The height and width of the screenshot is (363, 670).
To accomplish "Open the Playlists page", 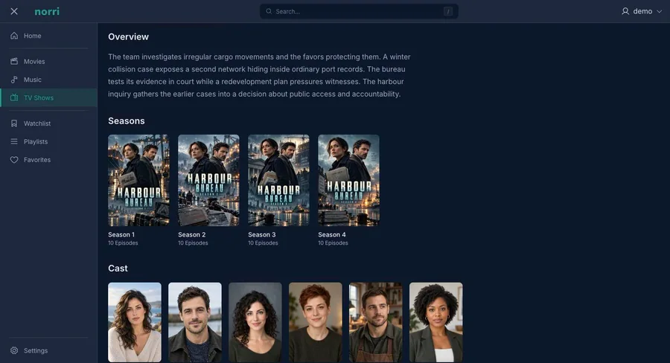I will click(49, 141).
